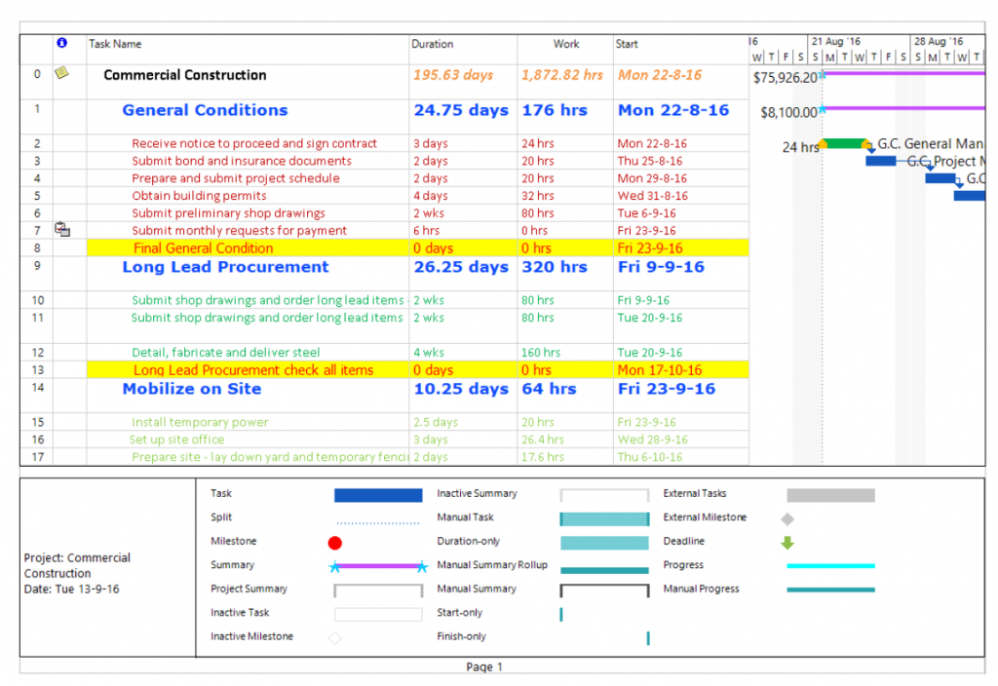The width and height of the screenshot is (998, 686).
Task: Click the green G.C. General Management Gantt bar
Action: tap(844, 144)
